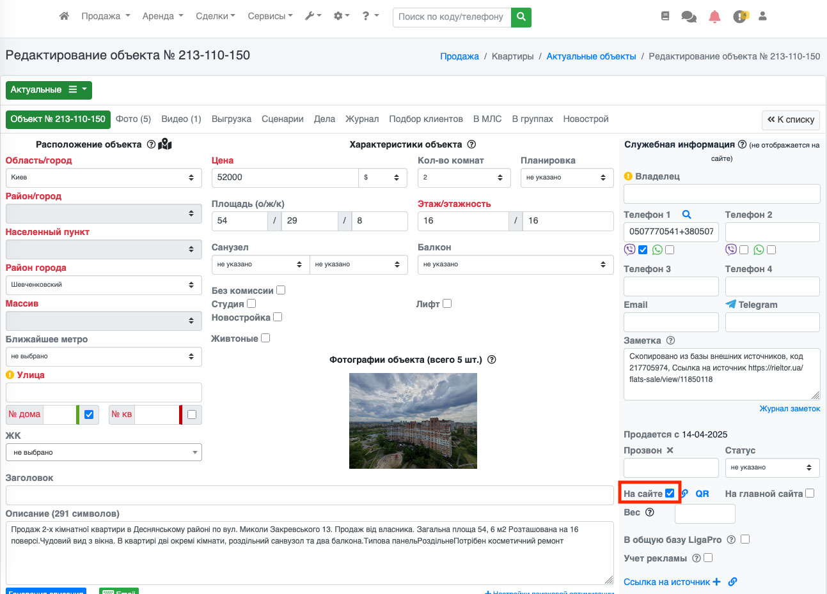Click the green search magnifier button

click(521, 17)
